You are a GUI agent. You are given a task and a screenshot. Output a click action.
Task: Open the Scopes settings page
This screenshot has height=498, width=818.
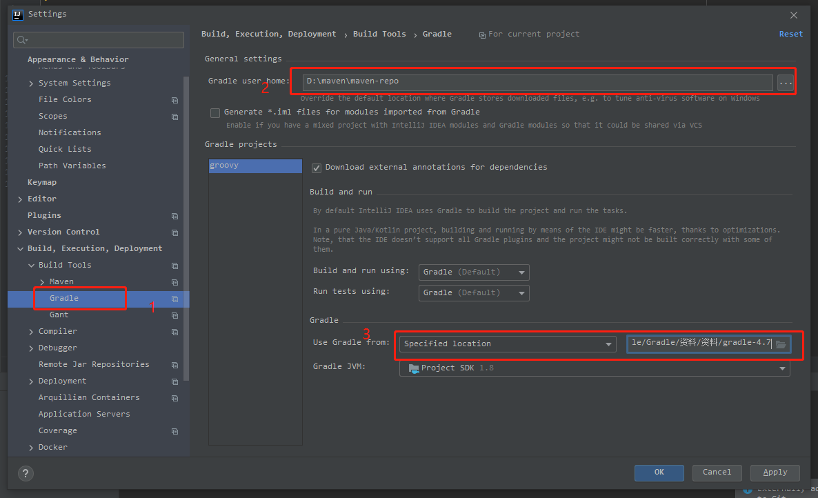(52, 117)
